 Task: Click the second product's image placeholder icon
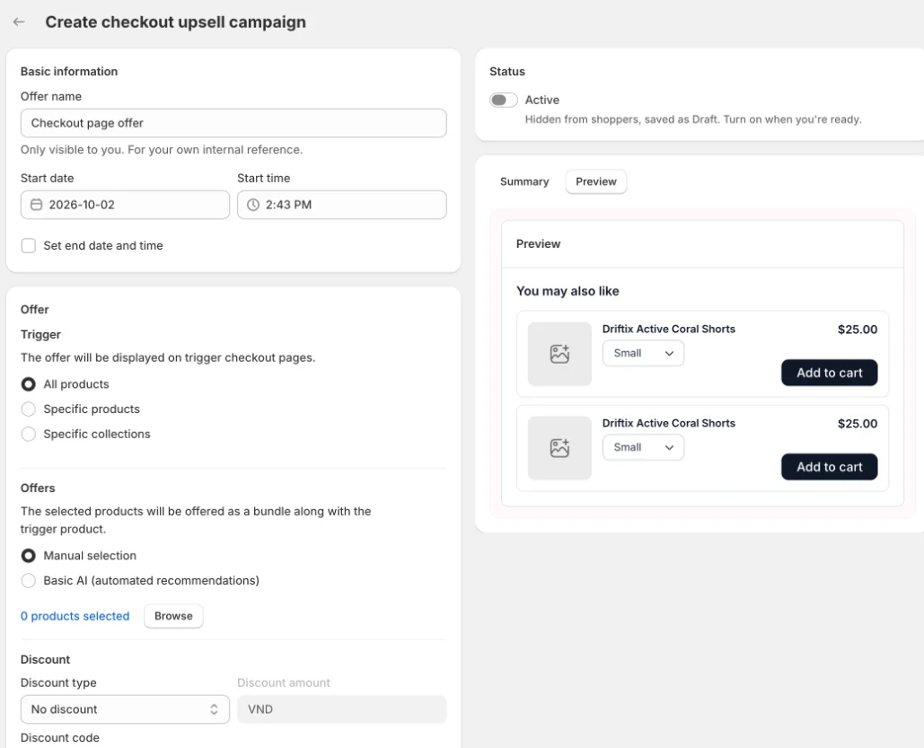[x=559, y=448]
